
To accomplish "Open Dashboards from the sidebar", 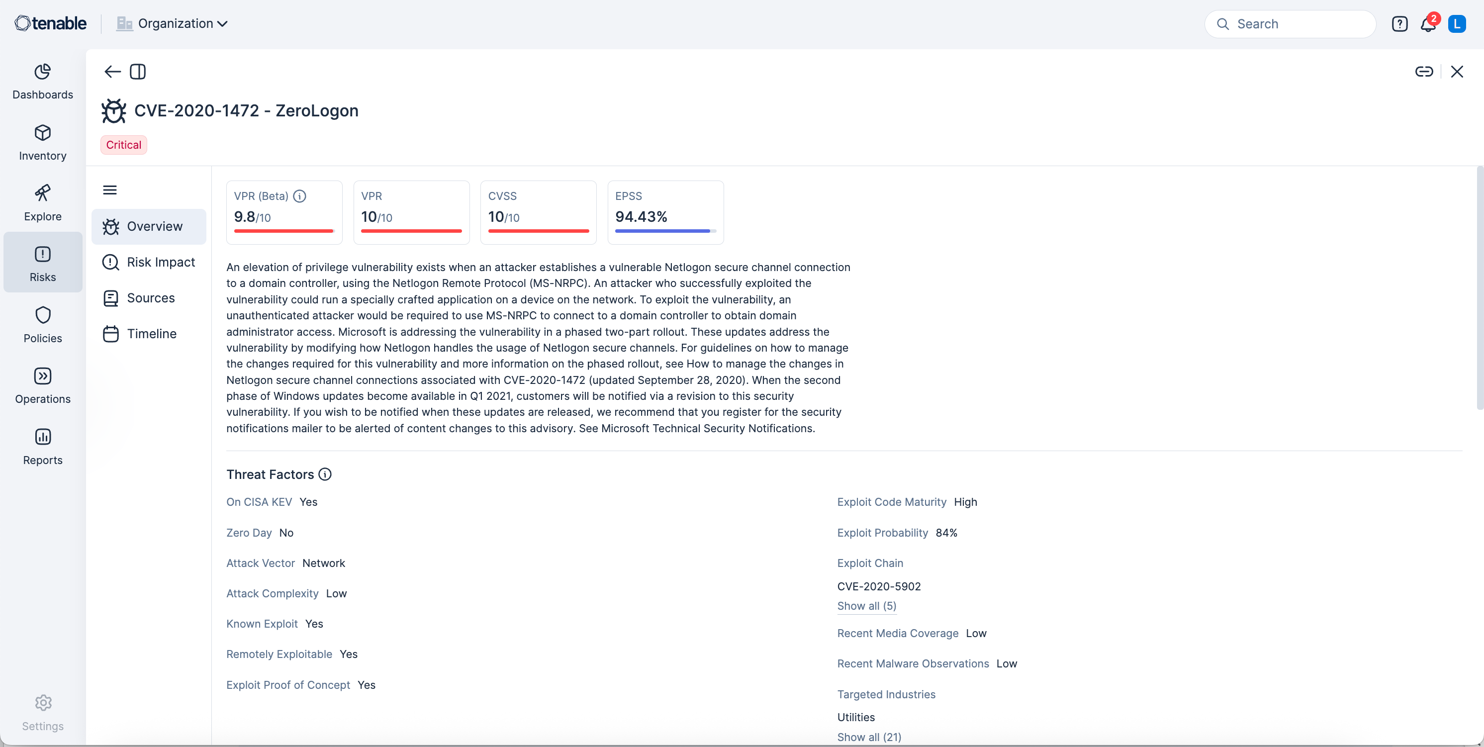I will tap(43, 81).
